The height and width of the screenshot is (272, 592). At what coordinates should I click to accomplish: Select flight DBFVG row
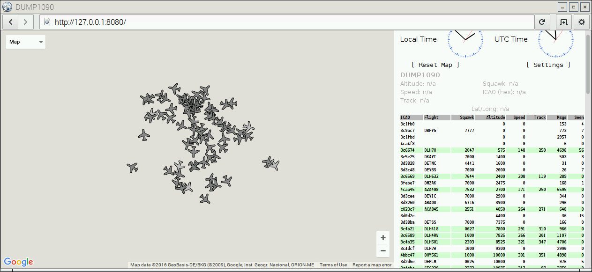point(492,131)
